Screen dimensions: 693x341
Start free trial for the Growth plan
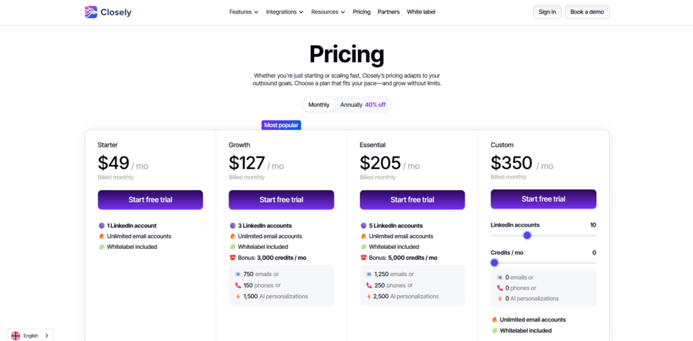[281, 200]
